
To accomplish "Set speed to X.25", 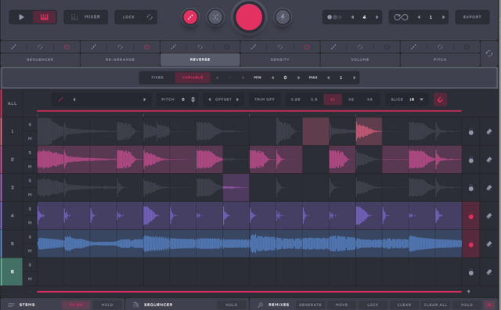I will [x=295, y=99].
